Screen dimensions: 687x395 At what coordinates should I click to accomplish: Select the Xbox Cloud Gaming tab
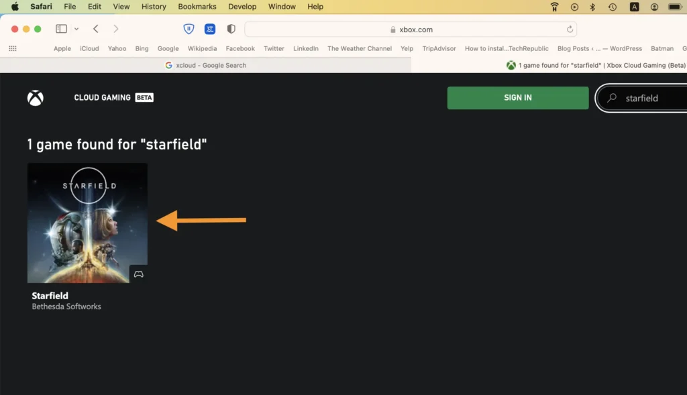tap(549, 65)
